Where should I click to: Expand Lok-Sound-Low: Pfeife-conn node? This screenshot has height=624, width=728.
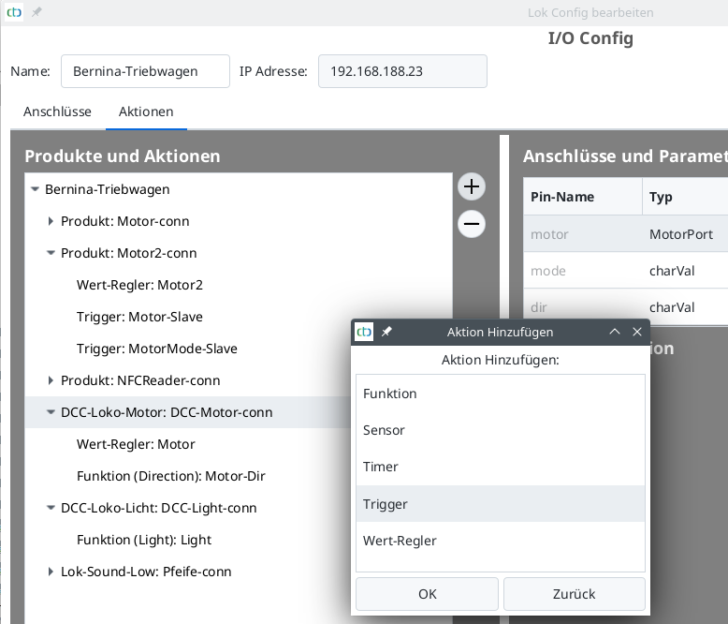click(x=51, y=572)
